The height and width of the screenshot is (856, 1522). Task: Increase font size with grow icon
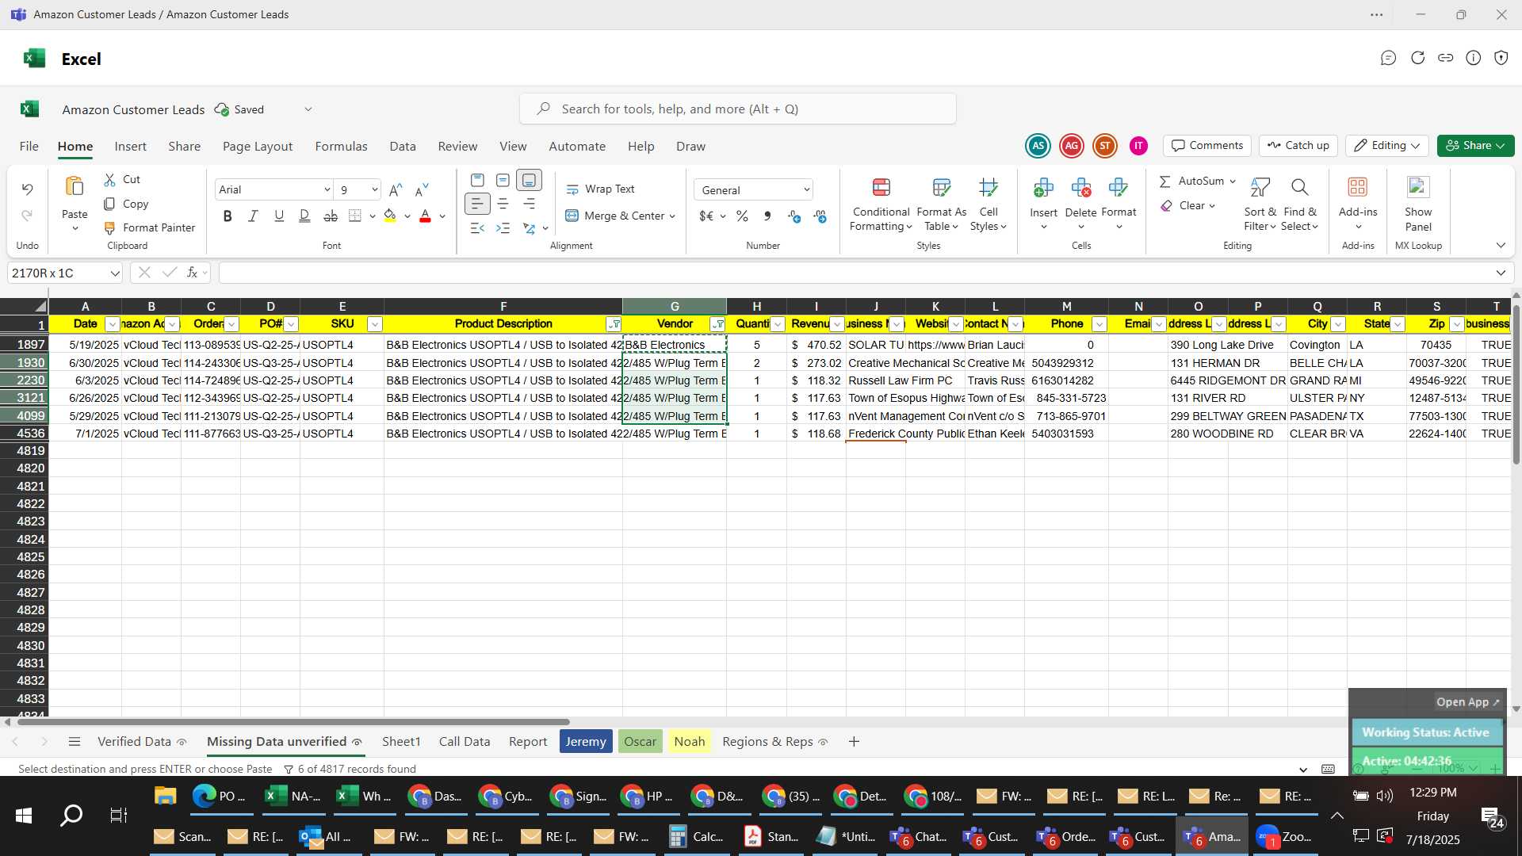(396, 189)
